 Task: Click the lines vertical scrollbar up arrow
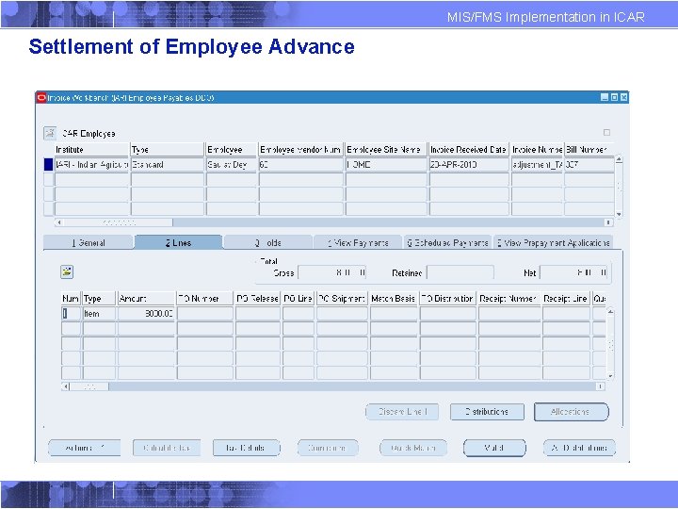pos(610,312)
